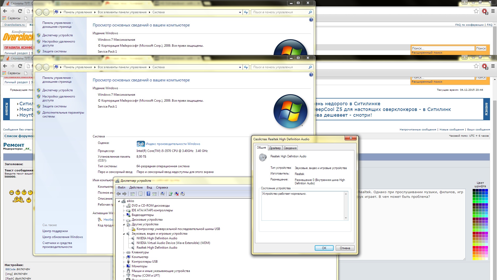This screenshot has height=280, width=497.
Task: Click the Uninstall device icon with red X
Action: tap(177, 194)
